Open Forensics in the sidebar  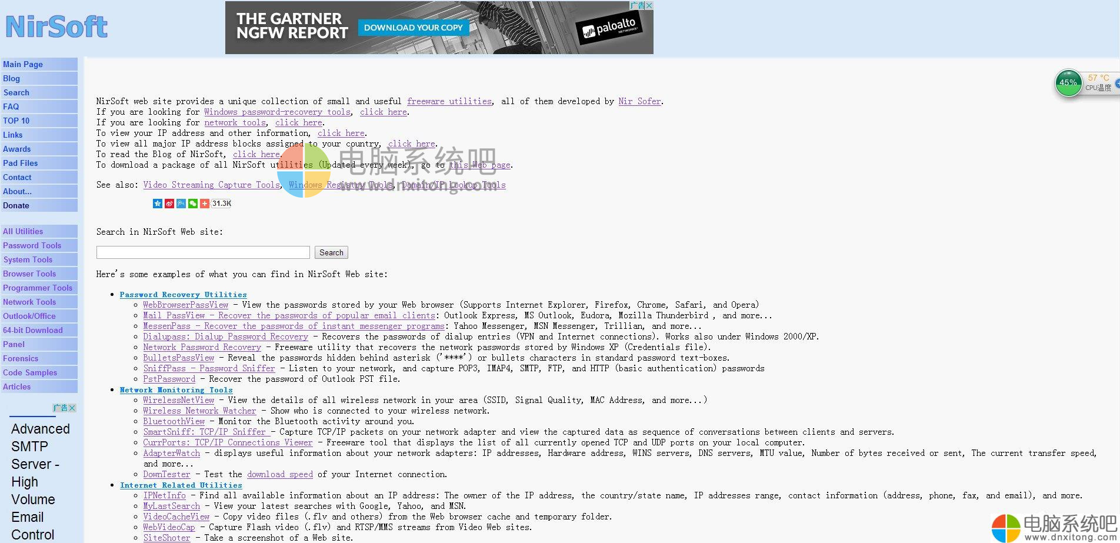coord(39,358)
